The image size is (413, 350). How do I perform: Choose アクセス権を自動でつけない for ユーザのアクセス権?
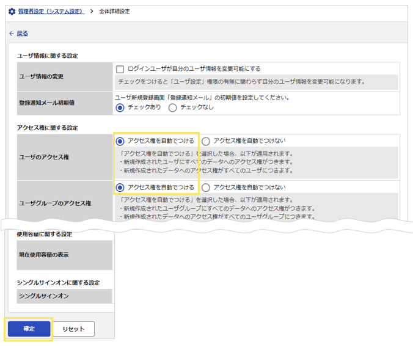(x=206, y=142)
